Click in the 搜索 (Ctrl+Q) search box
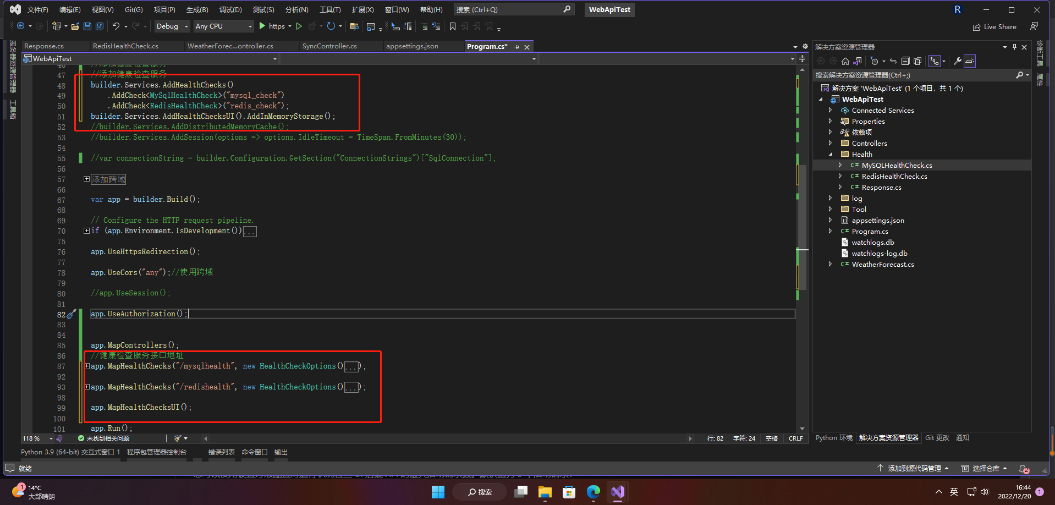The width and height of the screenshot is (1055, 505). pyautogui.click(x=514, y=9)
